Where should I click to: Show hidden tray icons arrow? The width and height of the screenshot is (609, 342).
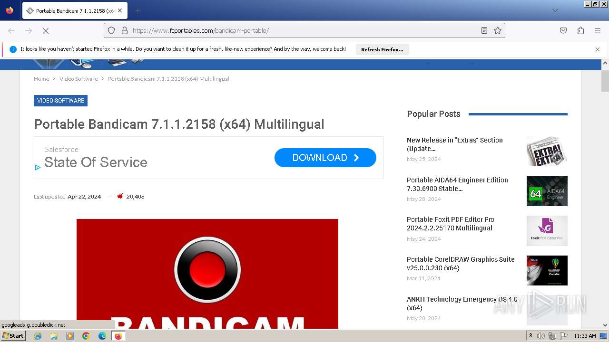pyautogui.click(x=531, y=336)
